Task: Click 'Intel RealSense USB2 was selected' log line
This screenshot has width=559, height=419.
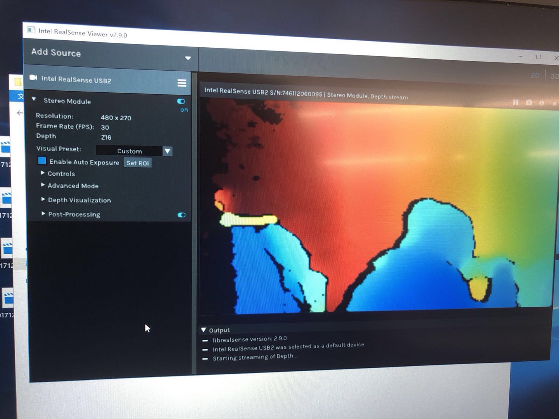Action: click(x=288, y=347)
